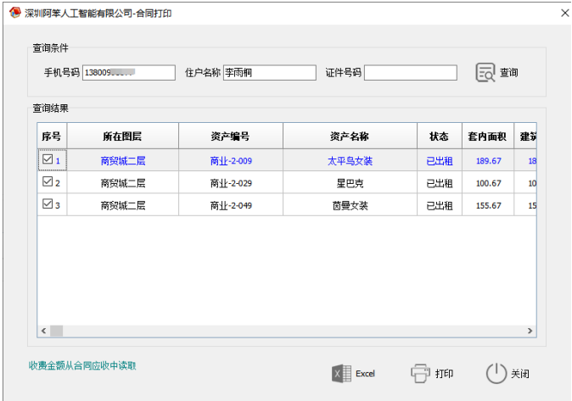
Task: Click the horizontal scrollbar right arrow
Action: [x=530, y=331]
